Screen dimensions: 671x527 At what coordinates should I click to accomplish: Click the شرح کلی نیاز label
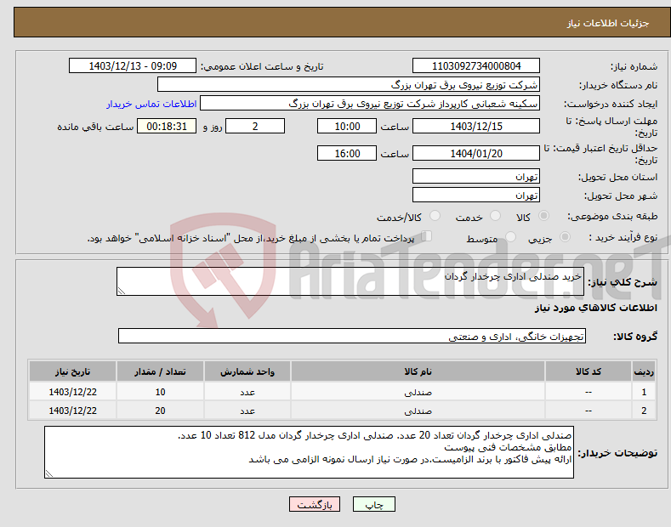pos(623,282)
